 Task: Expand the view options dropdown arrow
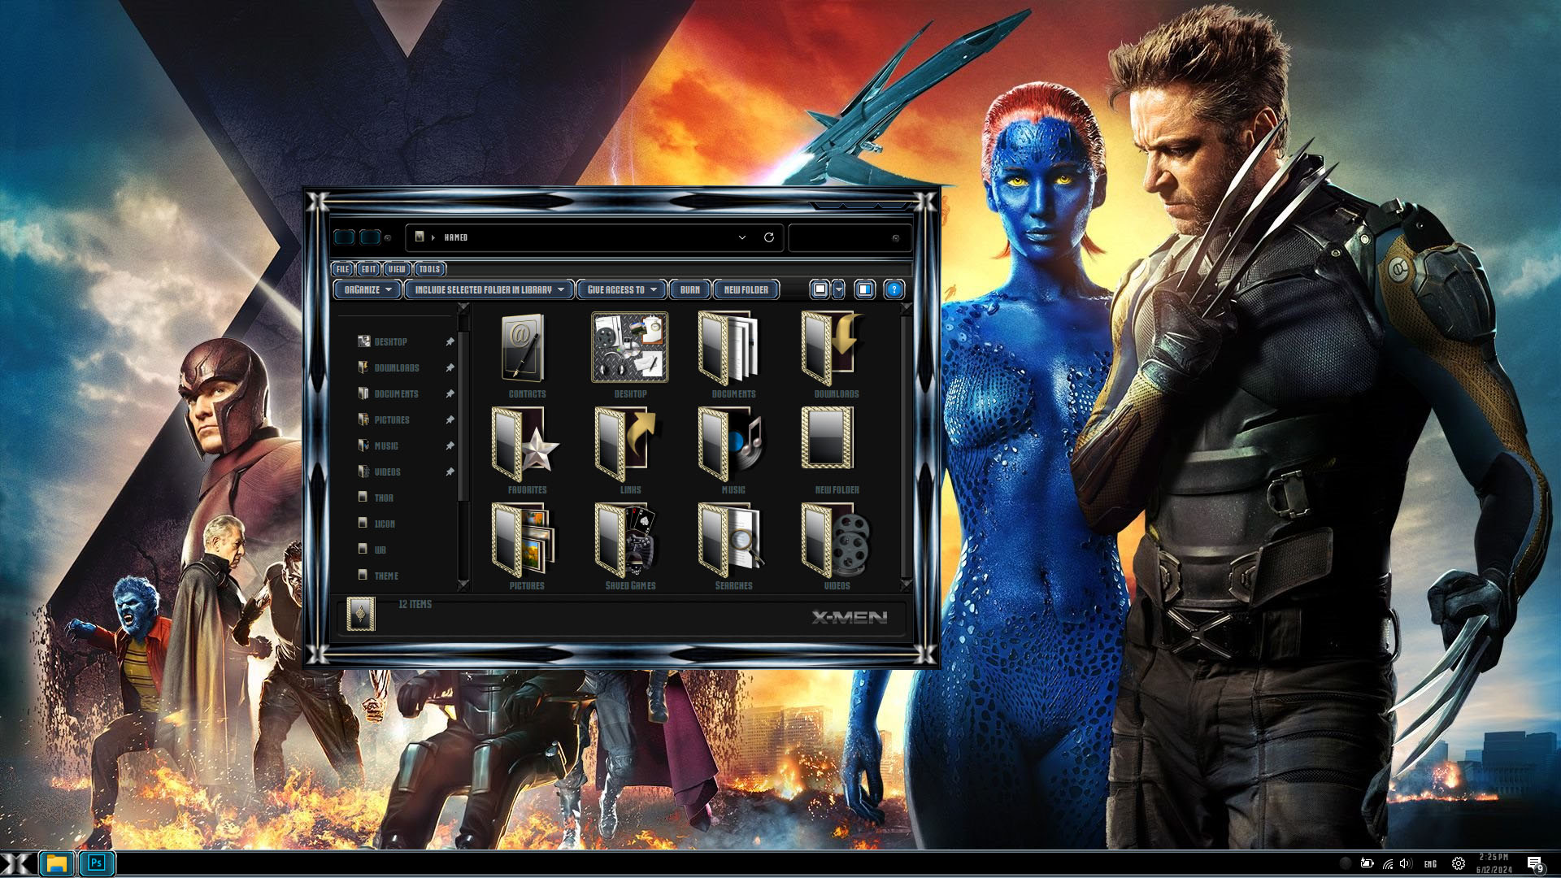tap(838, 289)
